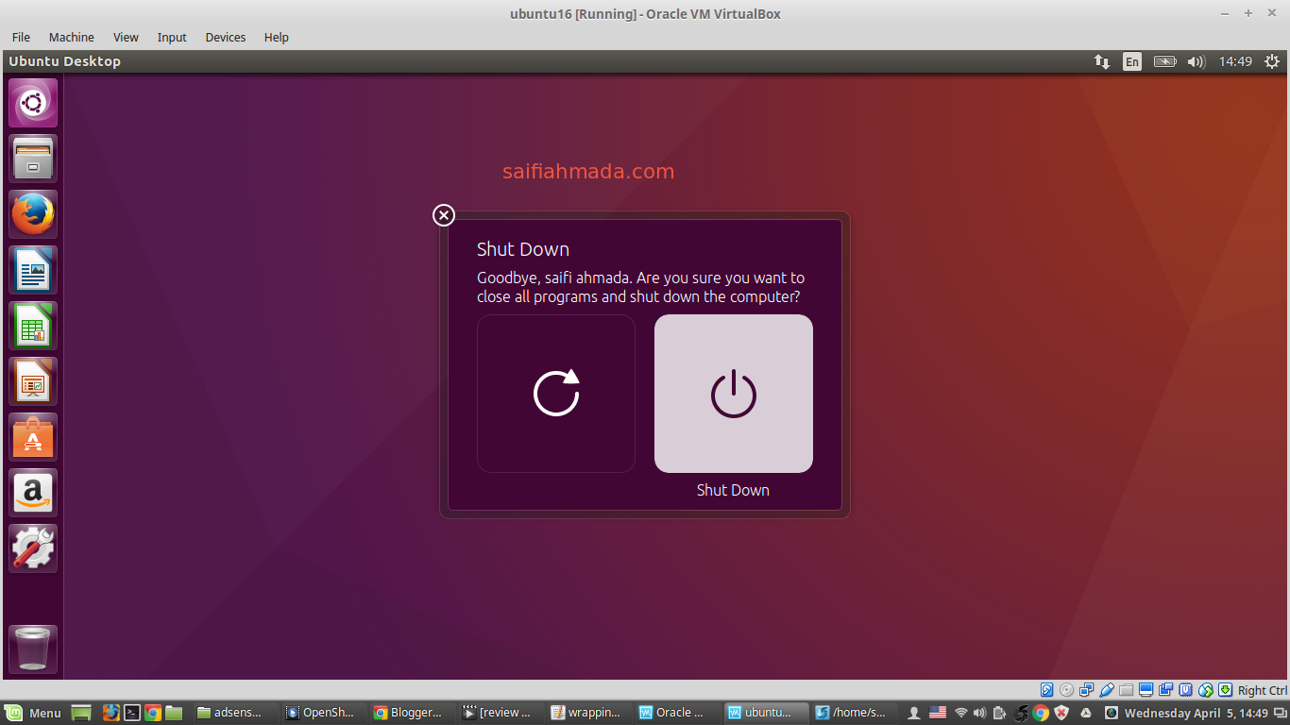1290x725 pixels.
Task: Click the user account tray icon
Action: (x=914, y=713)
